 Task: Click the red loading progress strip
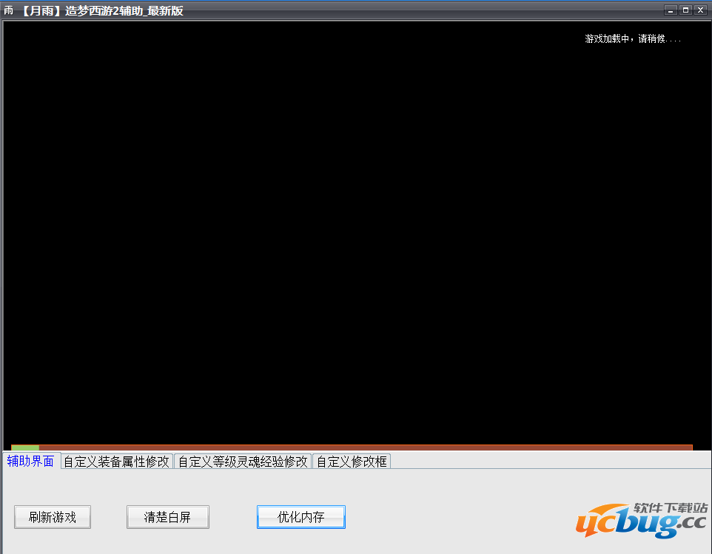pyautogui.click(x=370, y=447)
